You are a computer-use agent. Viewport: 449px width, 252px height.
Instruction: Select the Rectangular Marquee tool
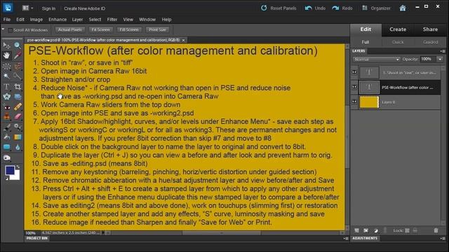[x=6, y=66]
